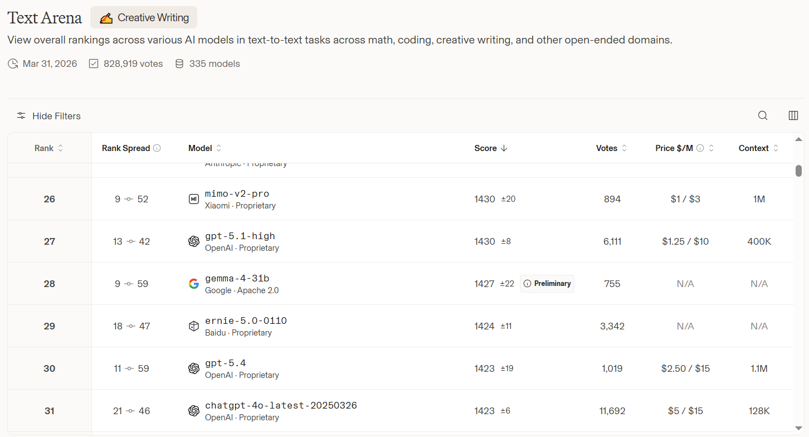
Task: Click the Mar 31, 2026 date
Action: 50,64
